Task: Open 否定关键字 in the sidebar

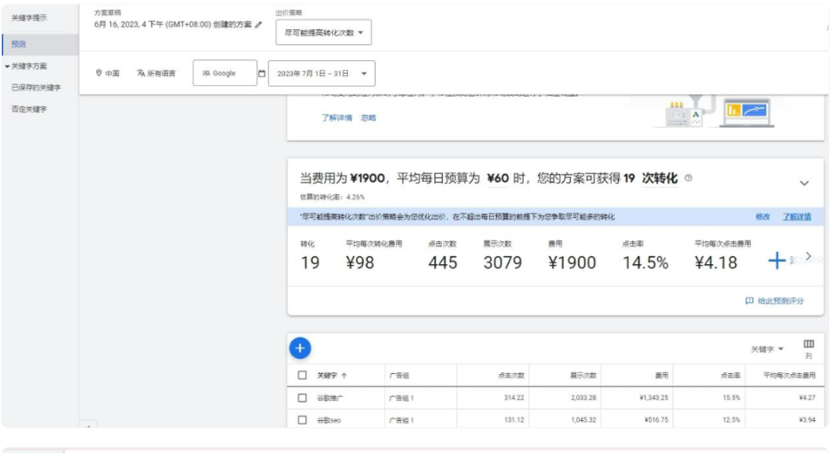Action: pos(29,110)
